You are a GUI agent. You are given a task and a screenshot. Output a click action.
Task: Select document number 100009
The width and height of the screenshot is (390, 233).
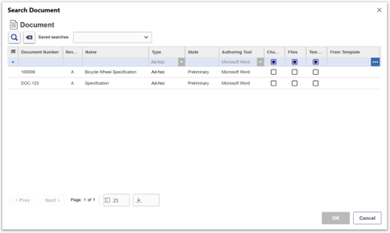[x=28, y=72]
